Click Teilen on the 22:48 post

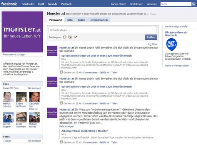(114, 103)
